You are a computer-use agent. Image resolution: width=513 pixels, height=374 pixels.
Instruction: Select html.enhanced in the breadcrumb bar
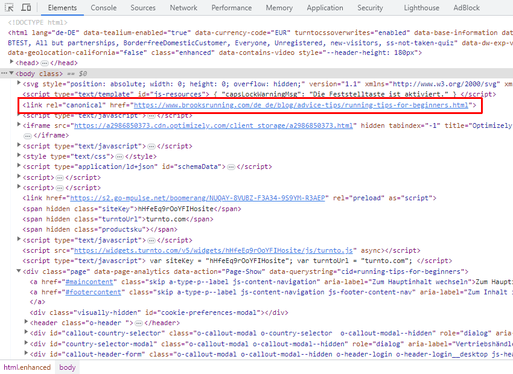(x=27, y=367)
